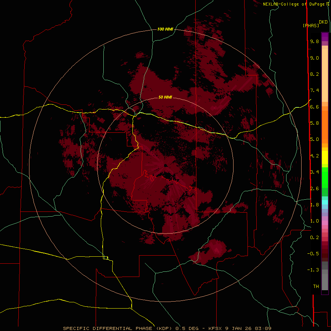Viewport: 331px width, 331px height.
Task: Click the -0.5 value on the color scale
Action: [313, 253]
